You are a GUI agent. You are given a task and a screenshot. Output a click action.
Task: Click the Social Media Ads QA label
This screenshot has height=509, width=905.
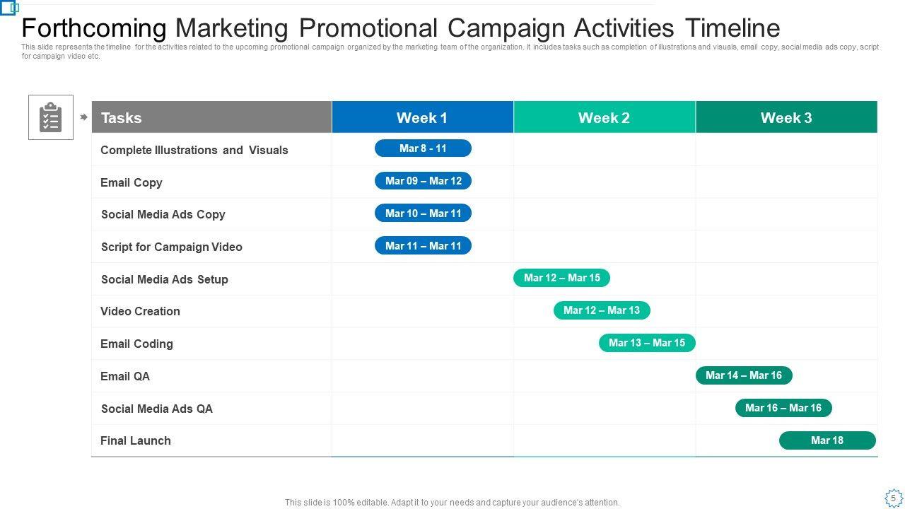(x=156, y=409)
